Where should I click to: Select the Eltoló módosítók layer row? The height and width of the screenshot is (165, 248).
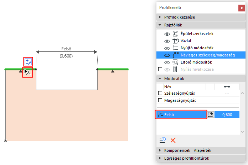click(201, 62)
